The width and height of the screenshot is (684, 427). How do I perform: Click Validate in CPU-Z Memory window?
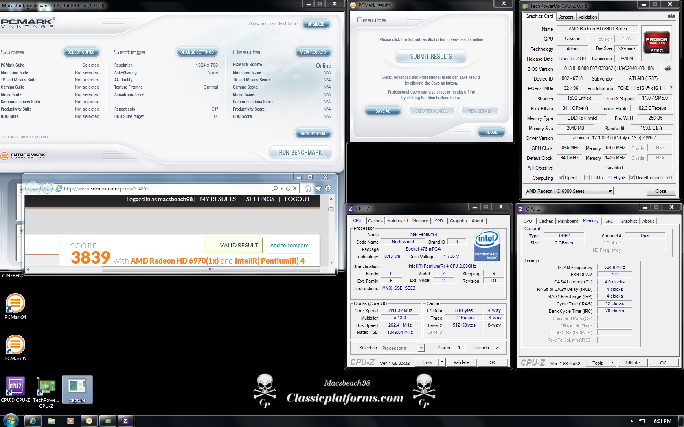click(632, 363)
